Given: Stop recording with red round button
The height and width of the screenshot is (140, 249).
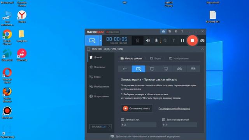Looking at the screenshot, I should (192, 40).
